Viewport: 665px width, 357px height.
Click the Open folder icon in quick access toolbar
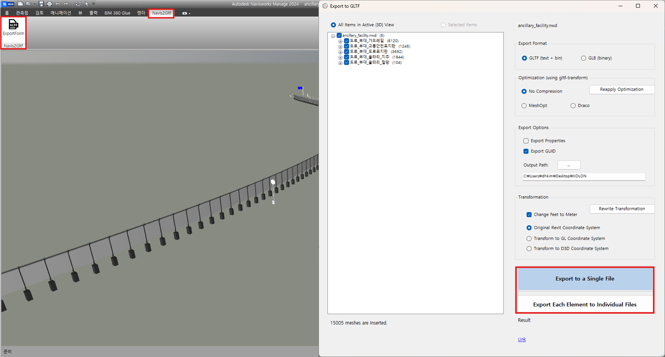29,4
